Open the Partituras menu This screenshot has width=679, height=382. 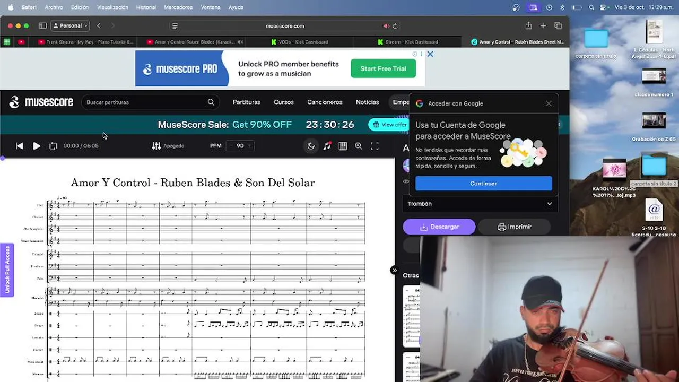[x=247, y=102]
